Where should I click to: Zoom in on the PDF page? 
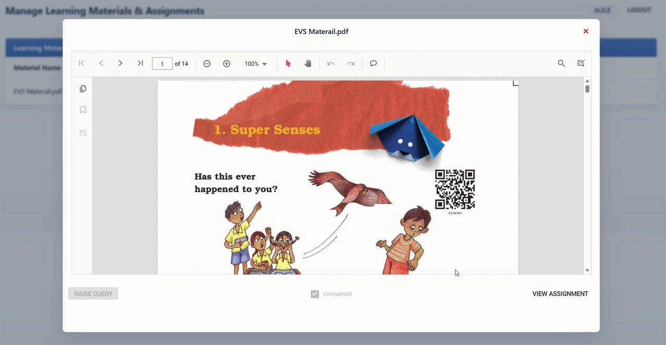(226, 63)
